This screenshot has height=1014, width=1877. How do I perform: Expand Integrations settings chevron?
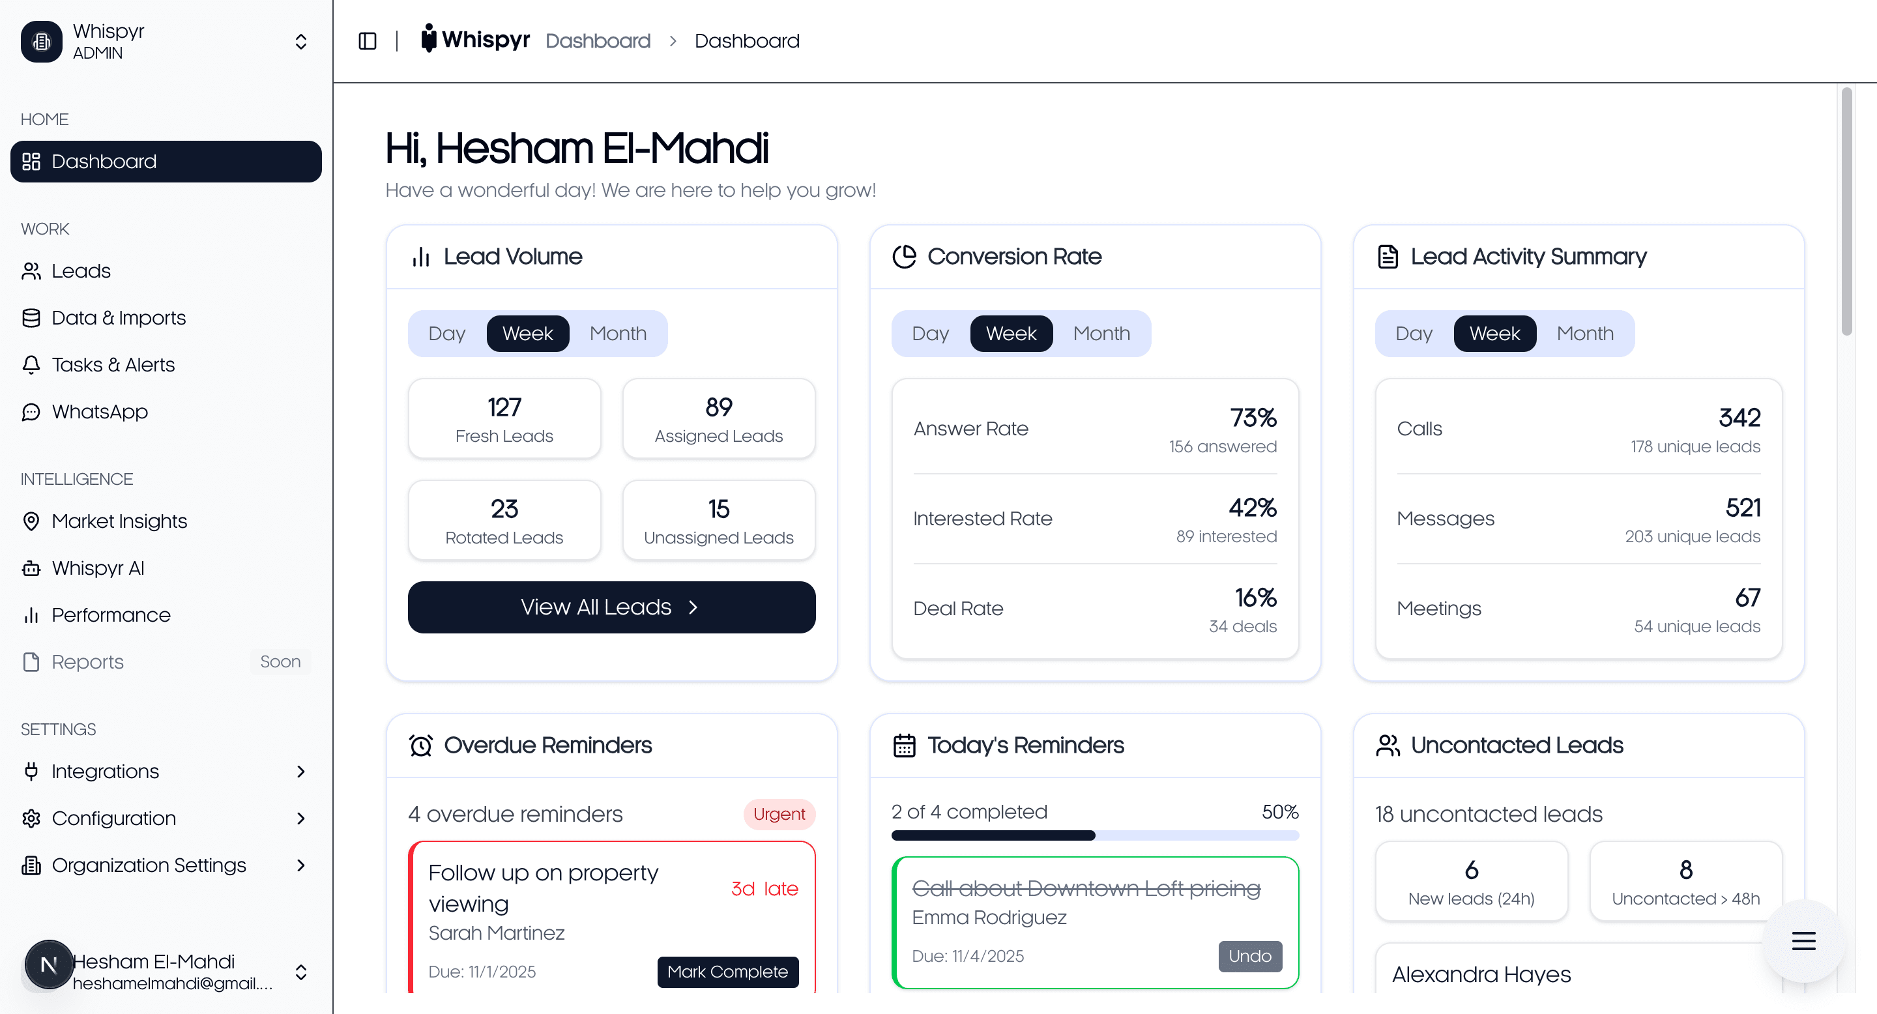coord(301,772)
